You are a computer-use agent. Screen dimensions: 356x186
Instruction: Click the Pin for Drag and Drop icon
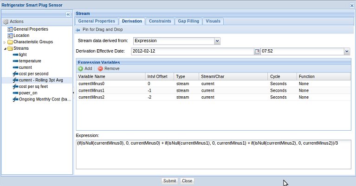pyautogui.click(x=78, y=29)
